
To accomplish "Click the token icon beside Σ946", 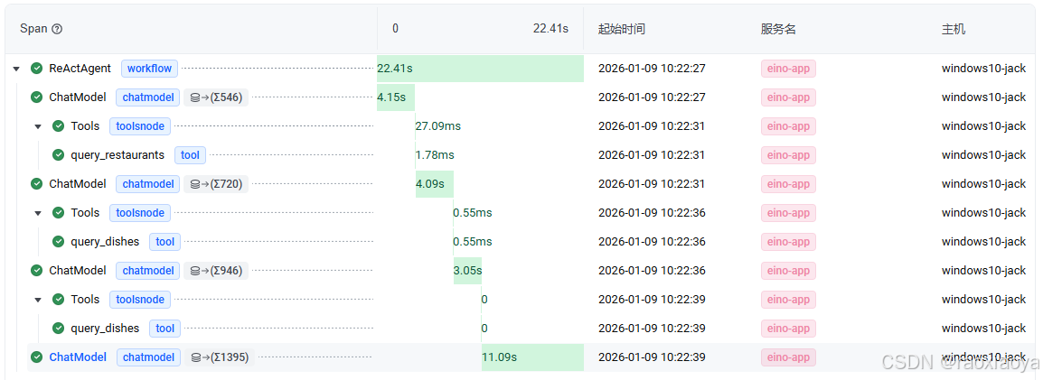I will 195,271.
